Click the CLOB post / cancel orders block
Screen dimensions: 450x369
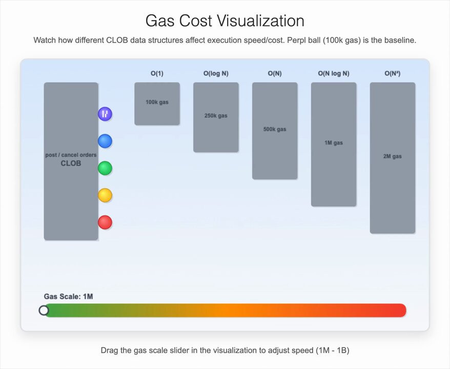coord(71,161)
